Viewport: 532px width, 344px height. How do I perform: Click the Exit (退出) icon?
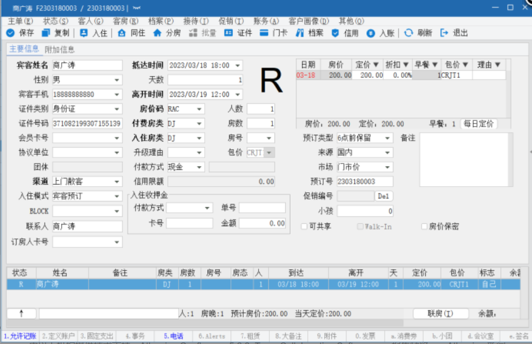(x=444, y=33)
